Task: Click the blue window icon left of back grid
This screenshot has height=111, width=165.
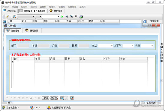Action: click(4, 21)
